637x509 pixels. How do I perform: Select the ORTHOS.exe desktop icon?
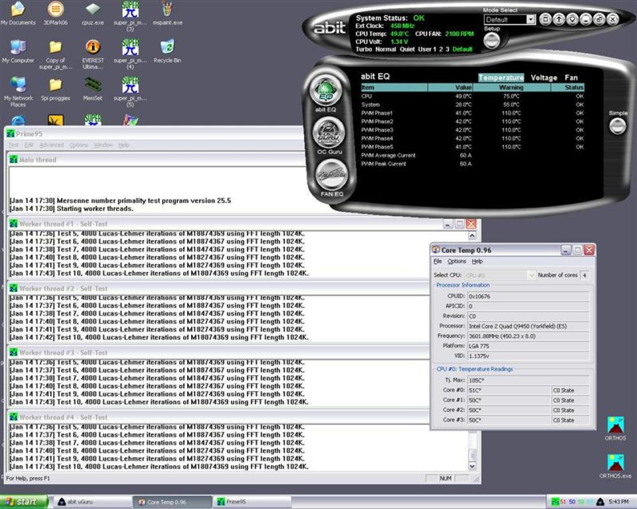[x=616, y=466]
